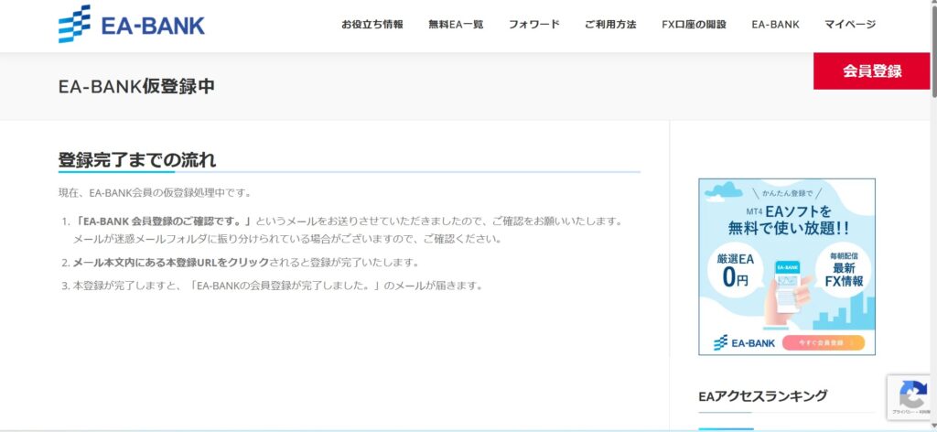Go to the フォワード page
Screen dimensions: 937x432
coord(533,25)
